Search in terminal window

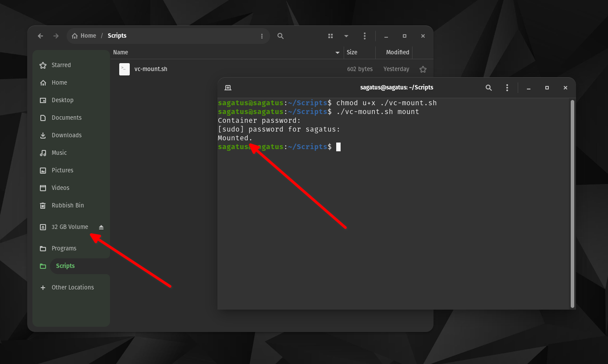[489, 88]
